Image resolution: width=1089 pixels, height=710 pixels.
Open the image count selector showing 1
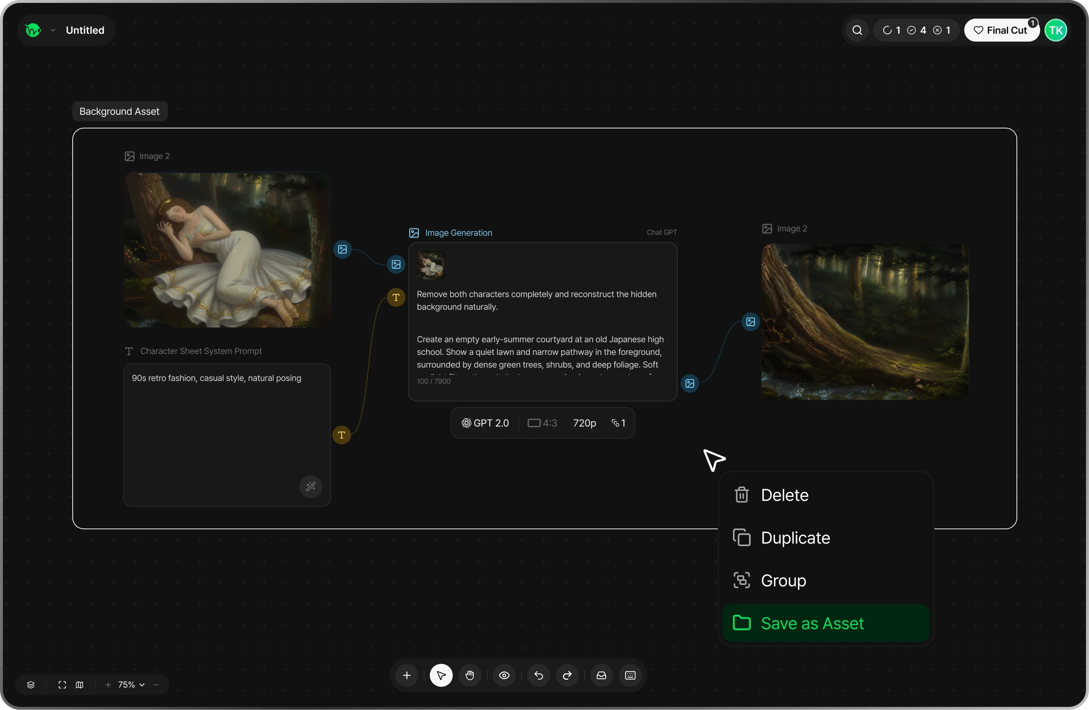point(619,423)
